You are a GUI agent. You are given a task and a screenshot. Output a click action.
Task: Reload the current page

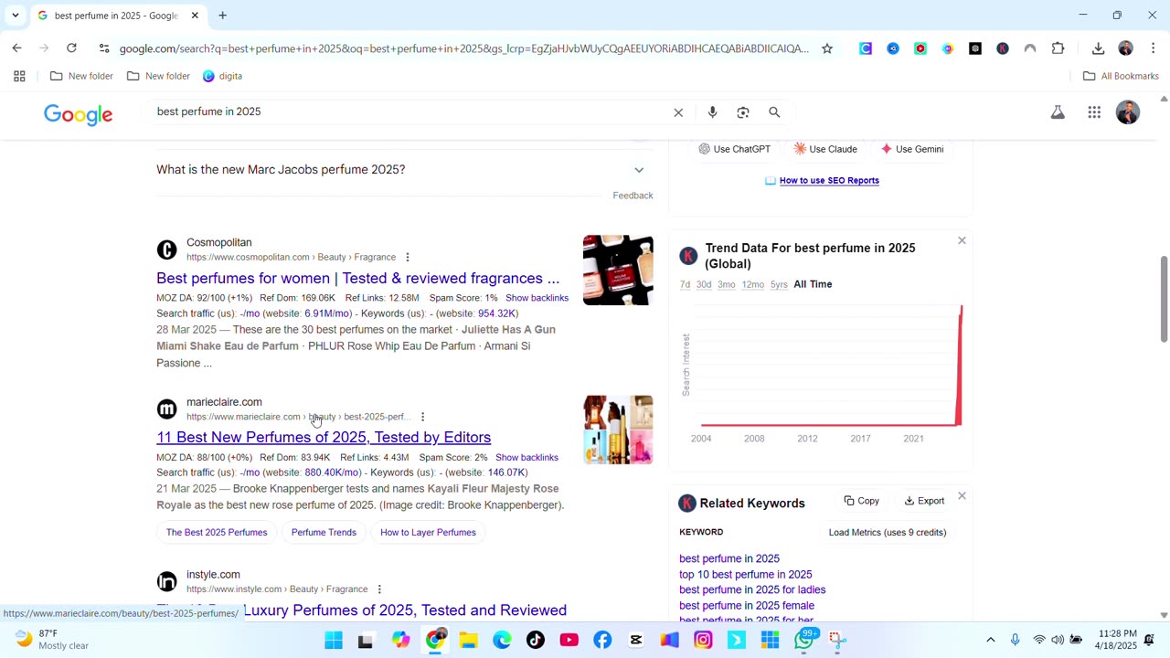(x=71, y=48)
